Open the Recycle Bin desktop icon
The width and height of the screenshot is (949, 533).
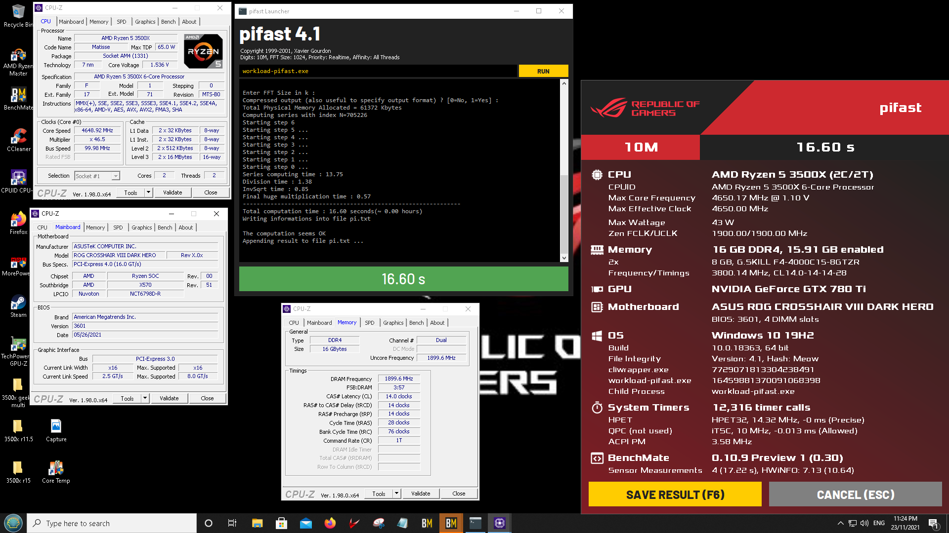18,16
